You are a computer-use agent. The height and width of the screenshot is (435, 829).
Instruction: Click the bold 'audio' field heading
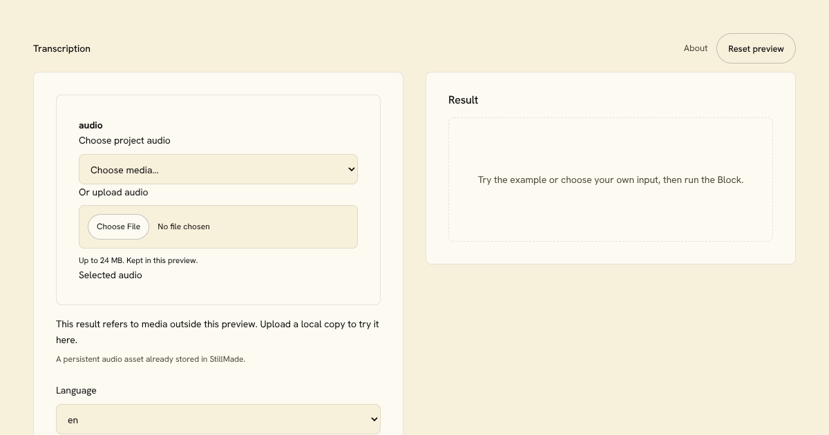click(x=90, y=125)
